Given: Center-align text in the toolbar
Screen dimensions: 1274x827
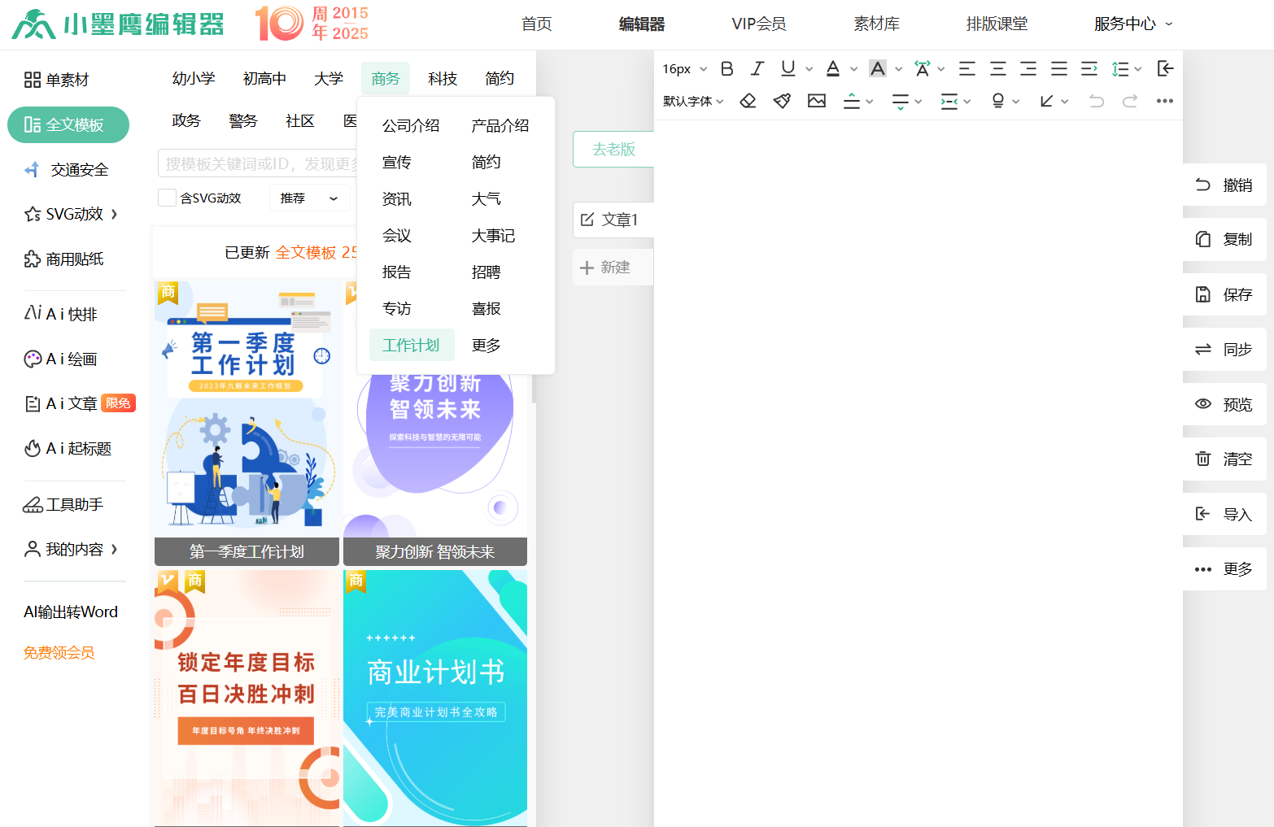Looking at the screenshot, I should (997, 69).
